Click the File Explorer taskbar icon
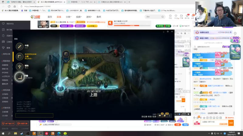The width and height of the screenshot is (243, 136). [15, 133]
